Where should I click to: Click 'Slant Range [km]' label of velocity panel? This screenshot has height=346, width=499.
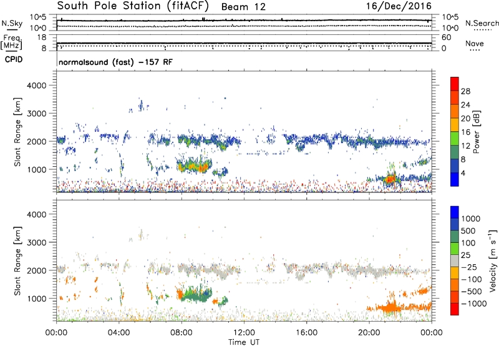[x=17, y=260]
